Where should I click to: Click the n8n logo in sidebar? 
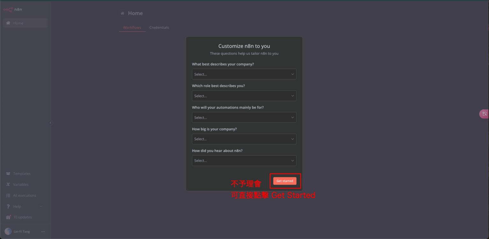pyautogui.click(x=12, y=10)
